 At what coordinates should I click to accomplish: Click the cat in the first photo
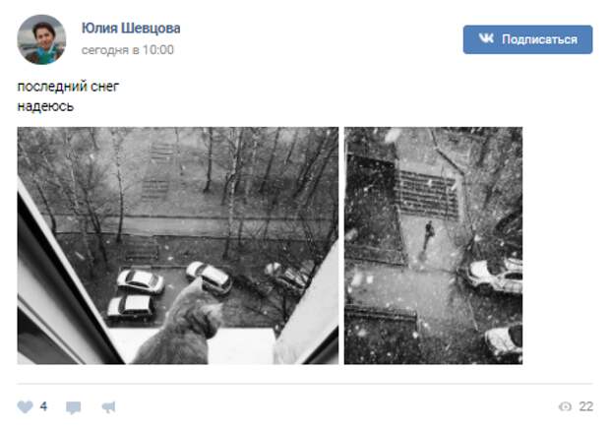tap(181, 323)
